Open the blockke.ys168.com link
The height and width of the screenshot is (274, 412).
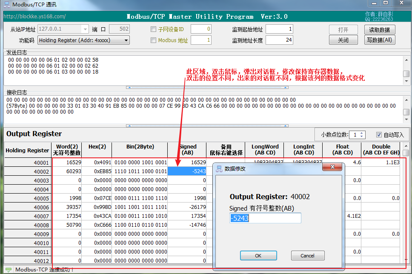click(34, 17)
